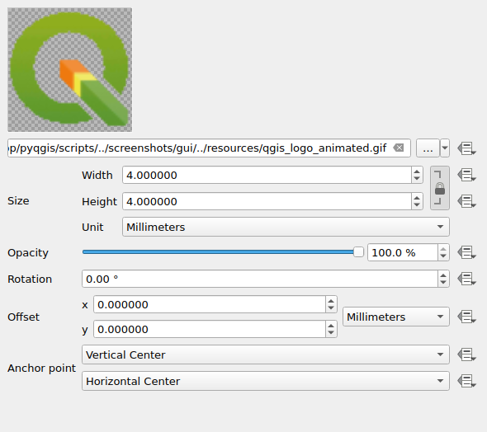
Task: Increase Rotation with up arrow
Action: [x=443, y=275]
